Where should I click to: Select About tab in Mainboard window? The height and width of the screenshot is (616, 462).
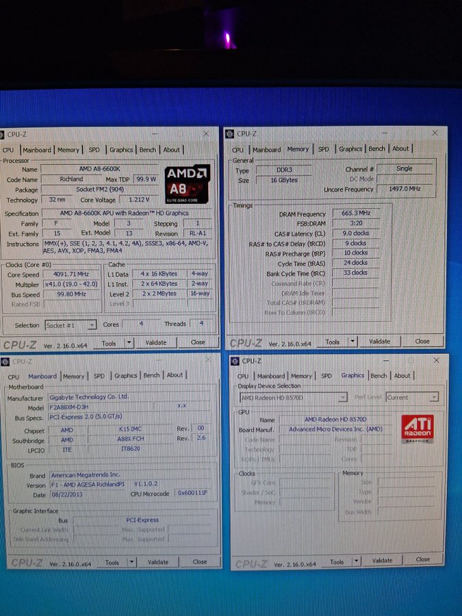(x=175, y=375)
